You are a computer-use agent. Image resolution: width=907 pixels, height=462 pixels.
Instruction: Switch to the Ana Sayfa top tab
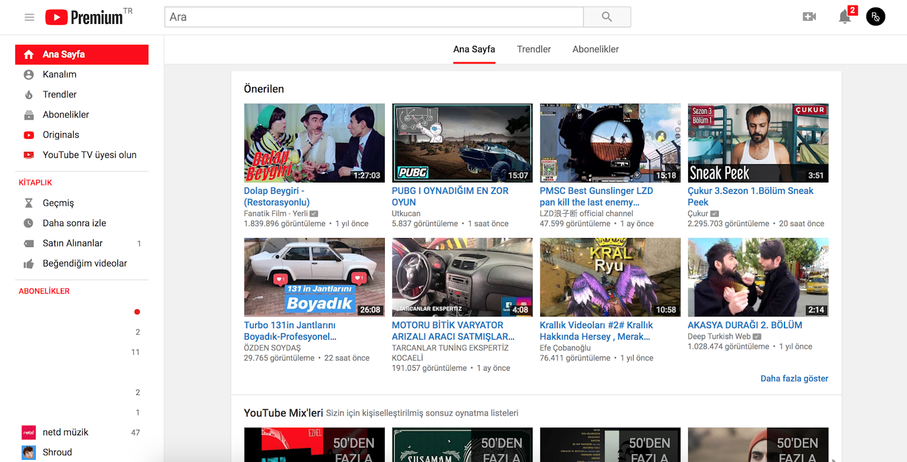(x=474, y=49)
